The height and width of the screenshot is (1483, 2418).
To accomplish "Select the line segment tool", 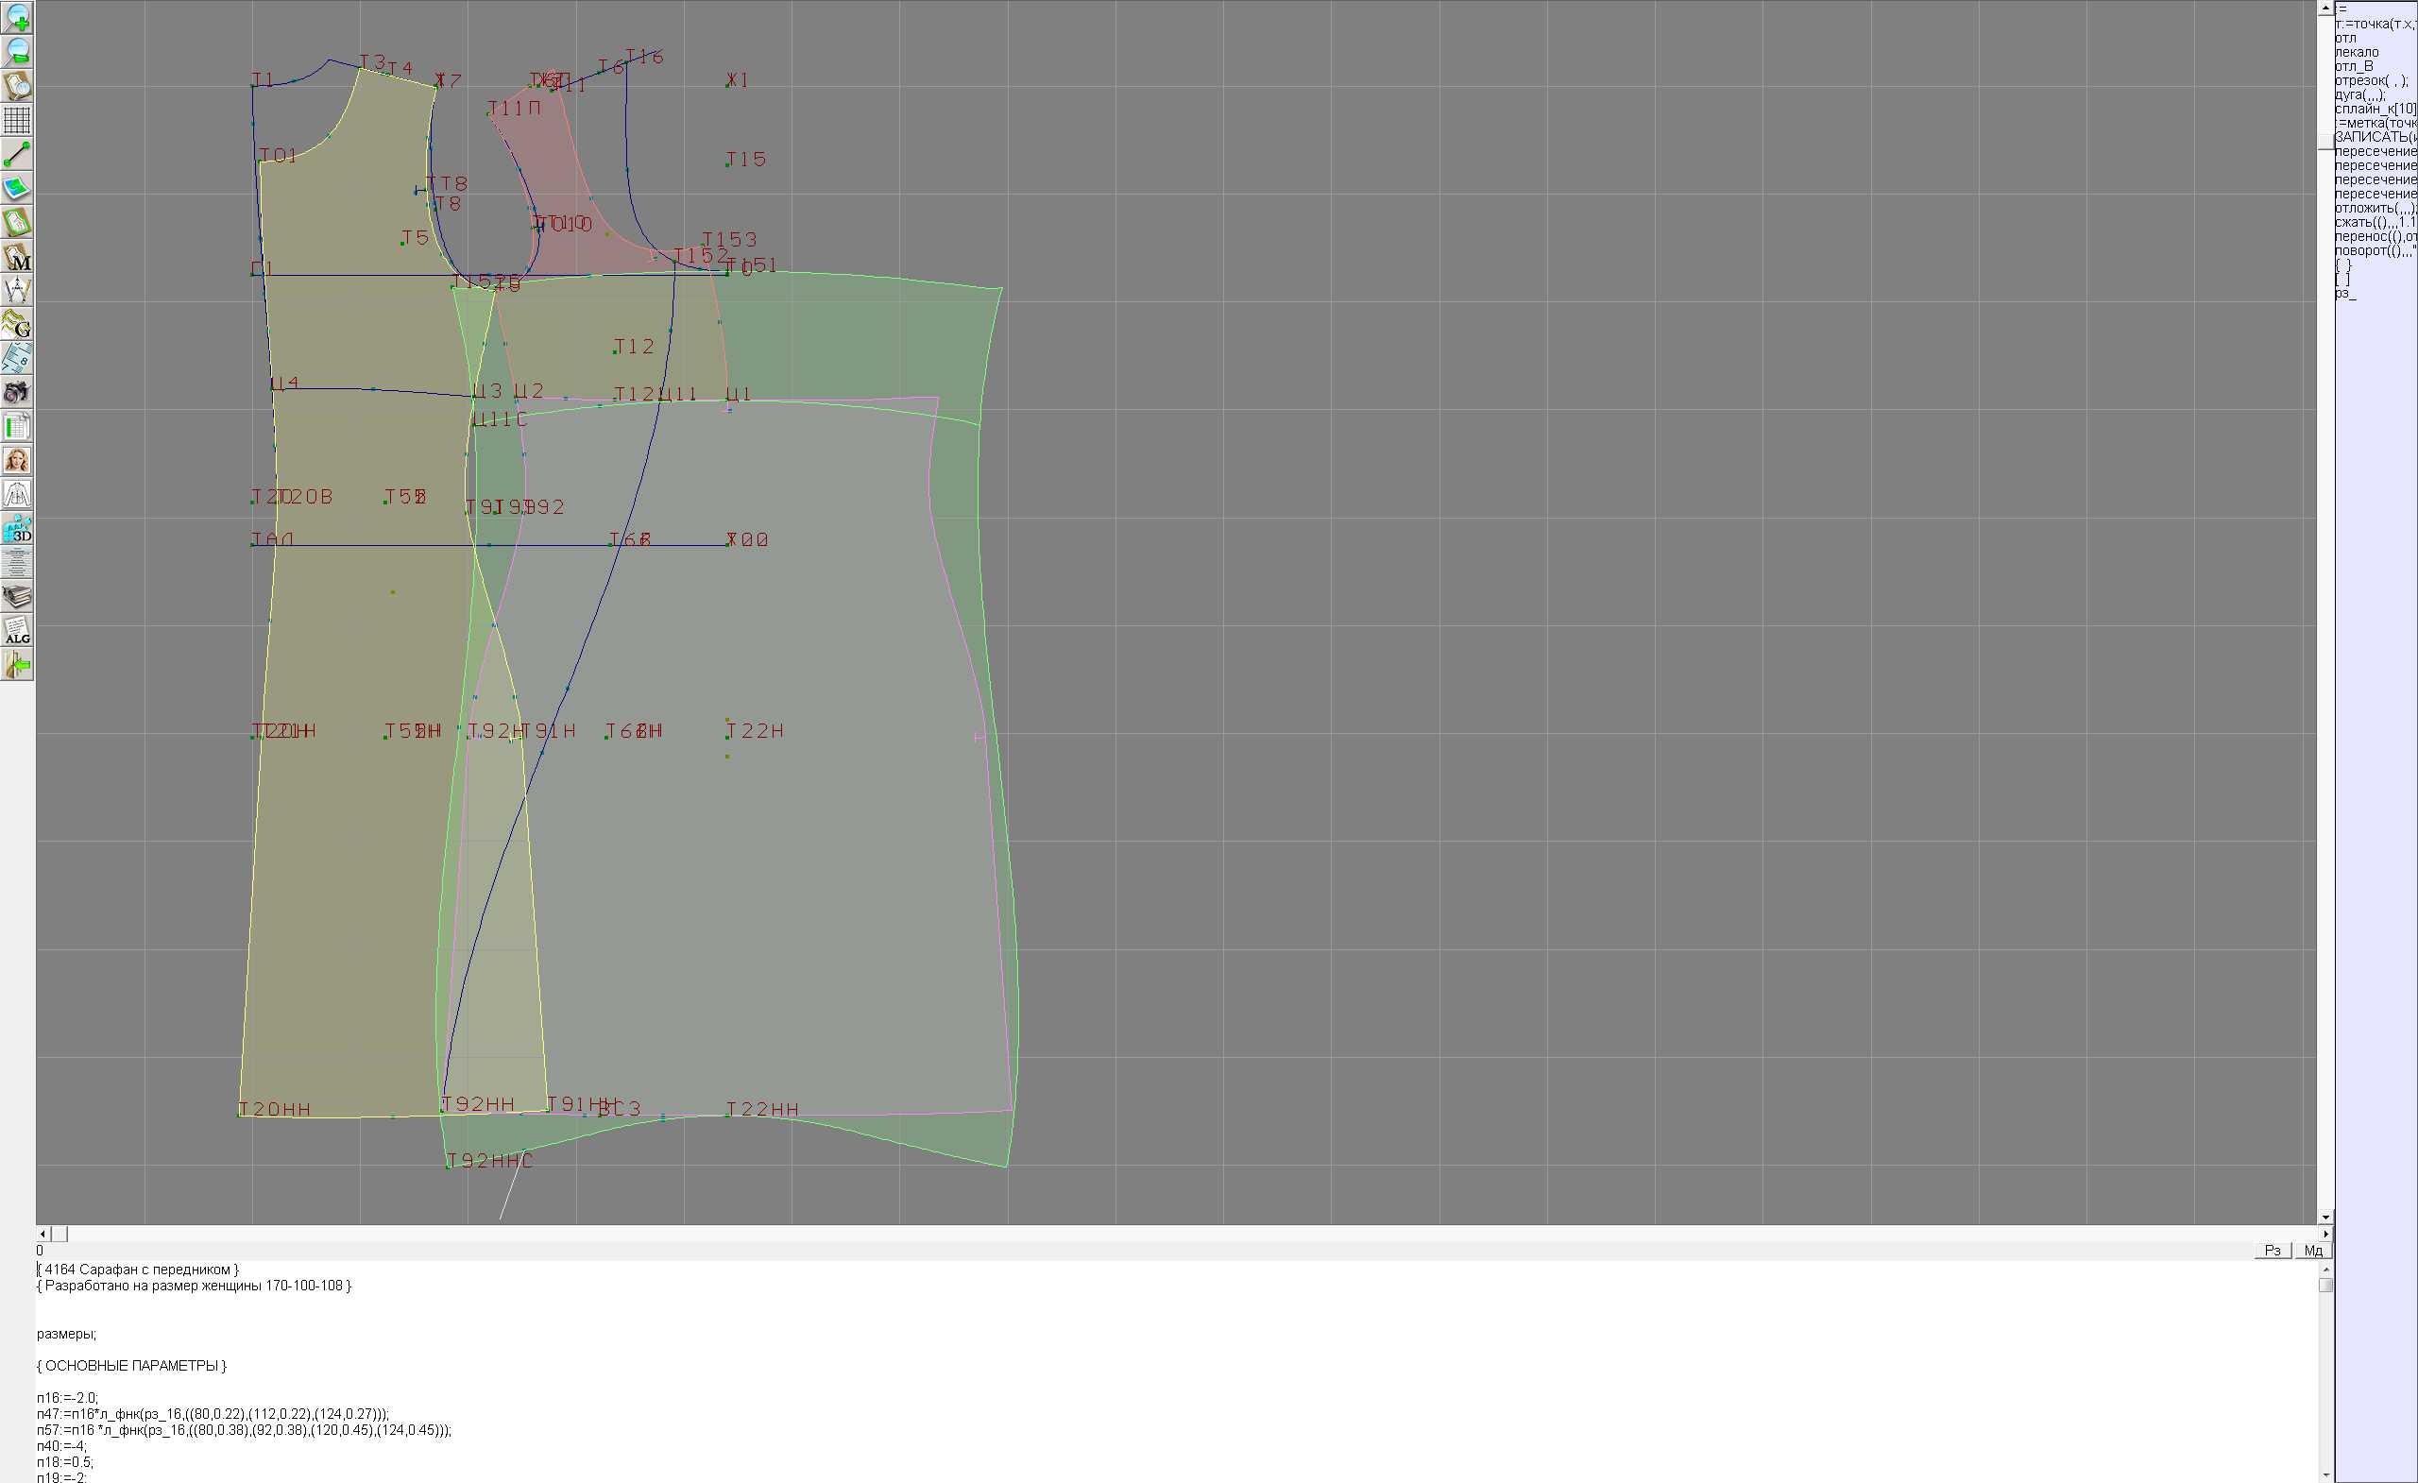I will (17, 154).
